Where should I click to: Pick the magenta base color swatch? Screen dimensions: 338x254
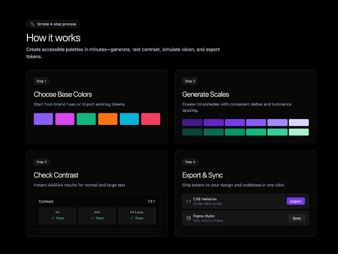[64, 119]
